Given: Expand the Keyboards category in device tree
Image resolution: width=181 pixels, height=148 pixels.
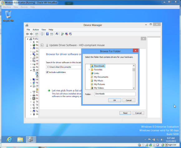Looking at the screenshot, I should point(31,67).
